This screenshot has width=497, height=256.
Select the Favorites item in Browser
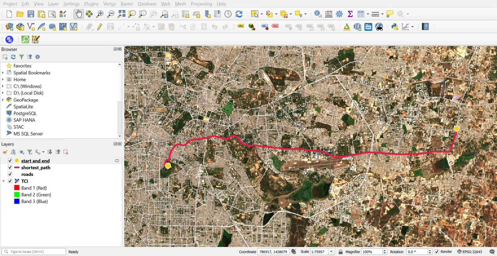tap(22, 66)
